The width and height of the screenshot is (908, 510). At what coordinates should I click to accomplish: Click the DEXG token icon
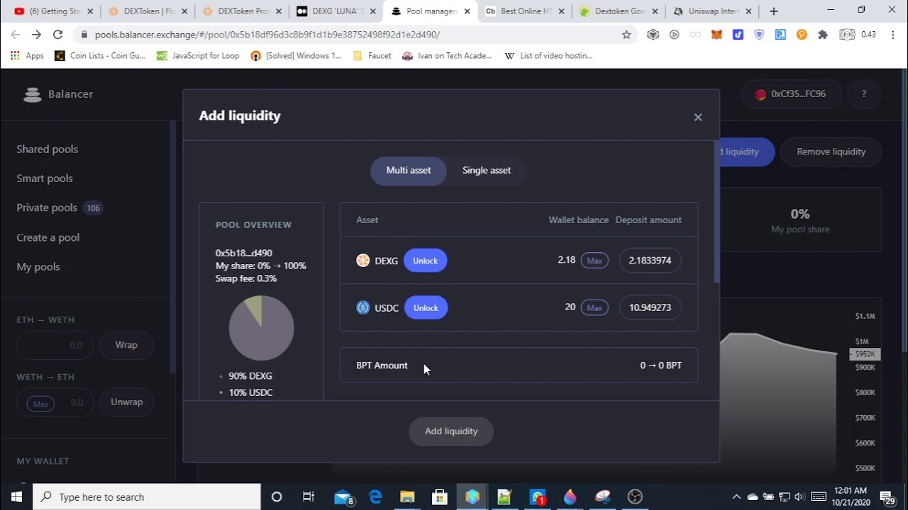[x=363, y=261]
